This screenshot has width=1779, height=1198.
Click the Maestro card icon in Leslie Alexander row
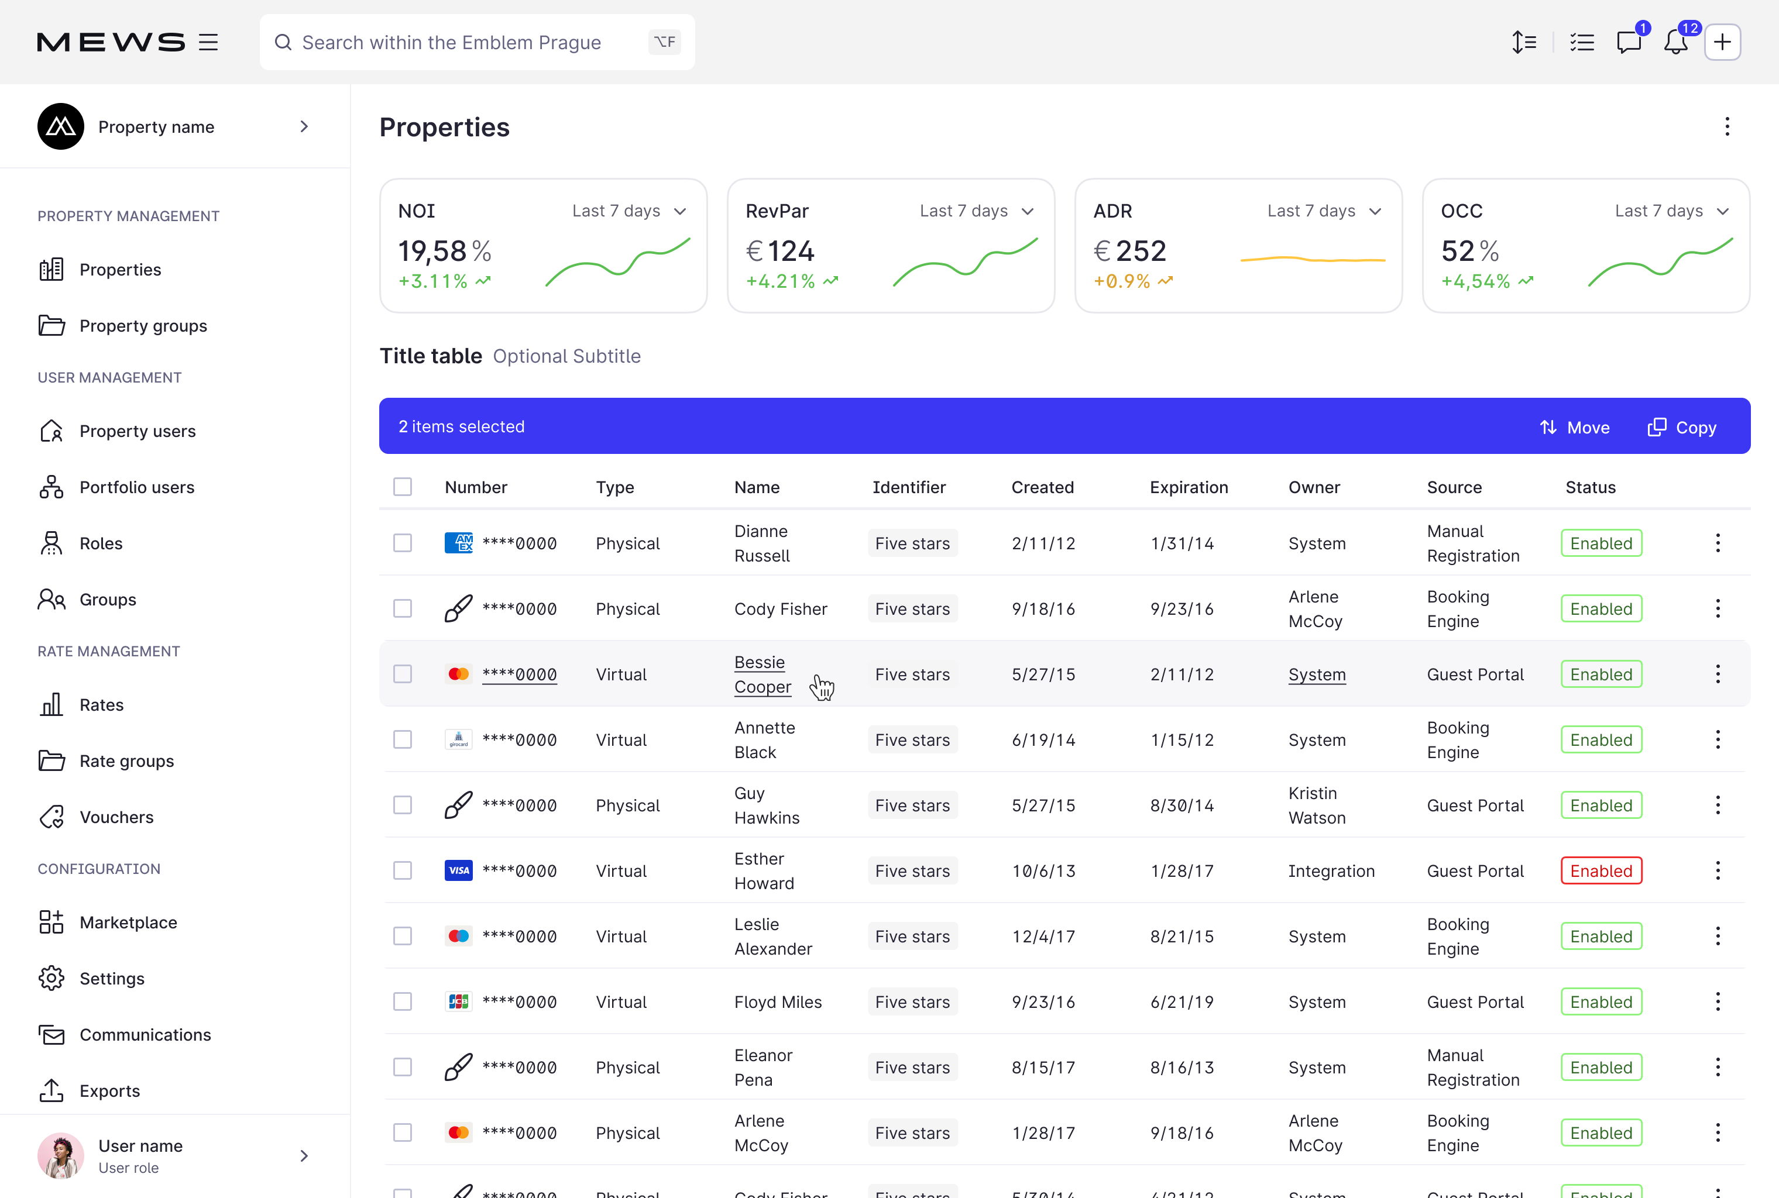point(459,936)
